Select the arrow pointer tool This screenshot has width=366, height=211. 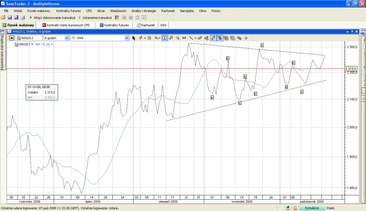tap(134, 38)
